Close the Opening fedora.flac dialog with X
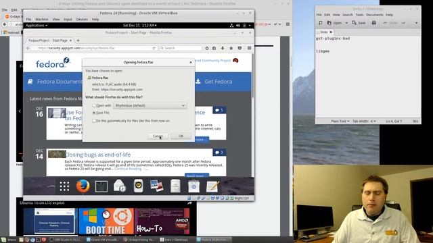This screenshot has width=433, height=243. click(191, 62)
